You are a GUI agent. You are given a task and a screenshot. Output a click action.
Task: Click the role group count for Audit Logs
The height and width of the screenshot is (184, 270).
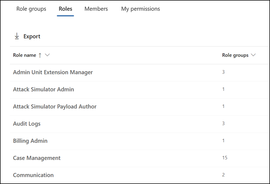(223, 123)
